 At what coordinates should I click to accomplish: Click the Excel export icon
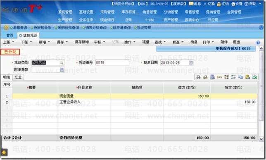coord(254,77)
